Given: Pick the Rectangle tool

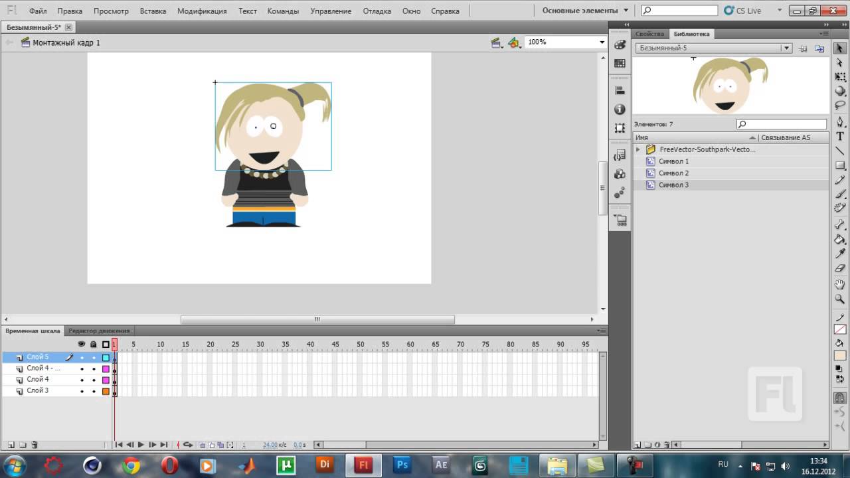Looking at the screenshot, I should [x=839, y=165].
